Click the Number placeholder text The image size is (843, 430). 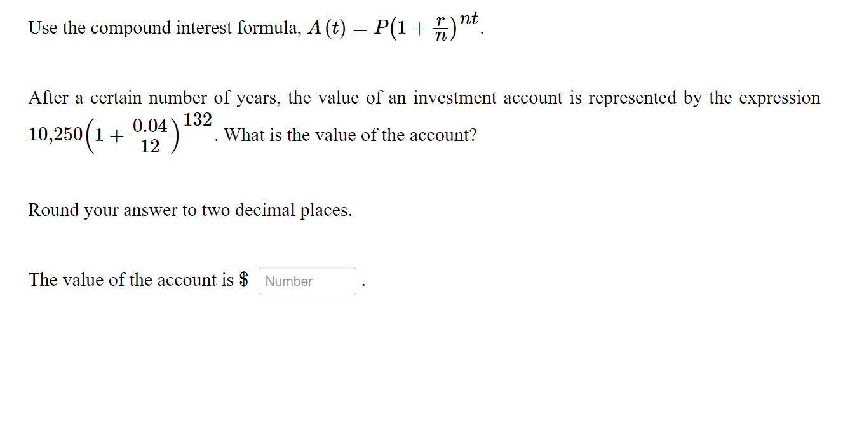click(x=289, y=281)
